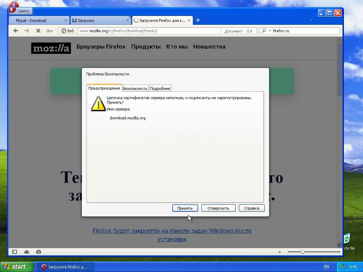
Task: Switch to the Безопасность dialog tab
Action: 135,88
